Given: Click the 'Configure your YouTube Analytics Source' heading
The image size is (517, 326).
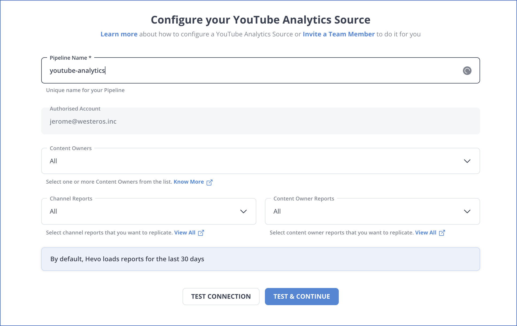Looking at the screenshot, I should tap(260, 20).
